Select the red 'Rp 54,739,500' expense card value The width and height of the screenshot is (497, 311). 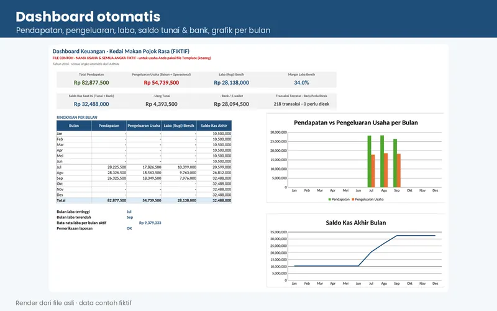click(x=162, y=83)
